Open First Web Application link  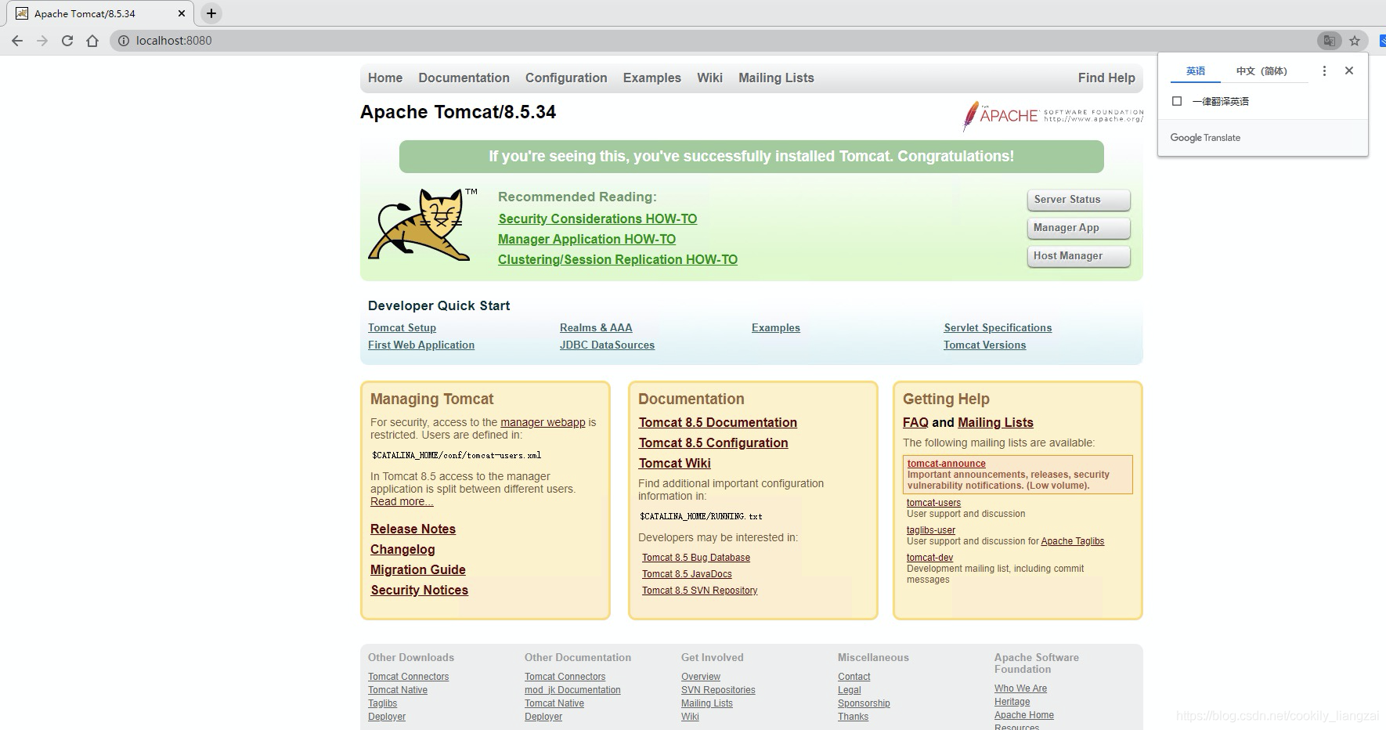click(x=421, y=345)
